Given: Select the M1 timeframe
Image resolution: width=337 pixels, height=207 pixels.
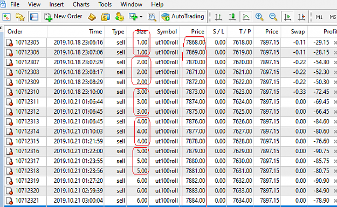Looking at the screenshot, I should coord(319,17).
